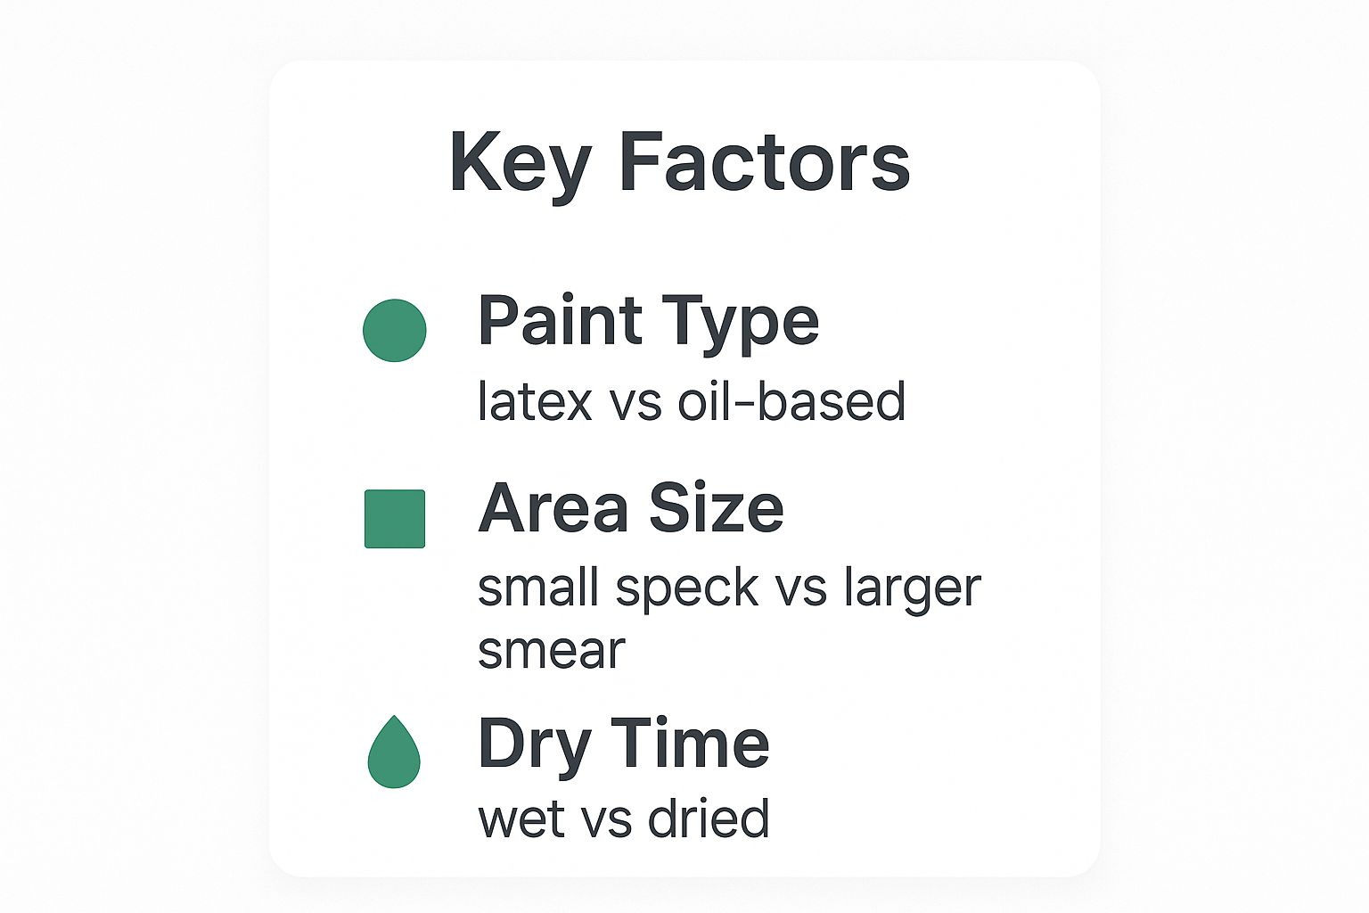Click the word 'Key' in the title
Viewport: 1369px width, 913px height.
(x=520, y=162)
